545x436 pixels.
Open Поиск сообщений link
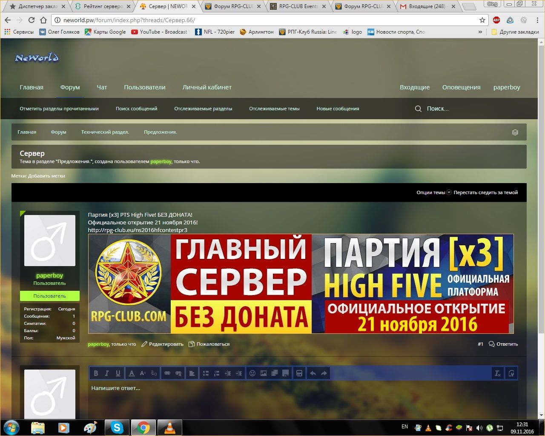coord(136,109)
